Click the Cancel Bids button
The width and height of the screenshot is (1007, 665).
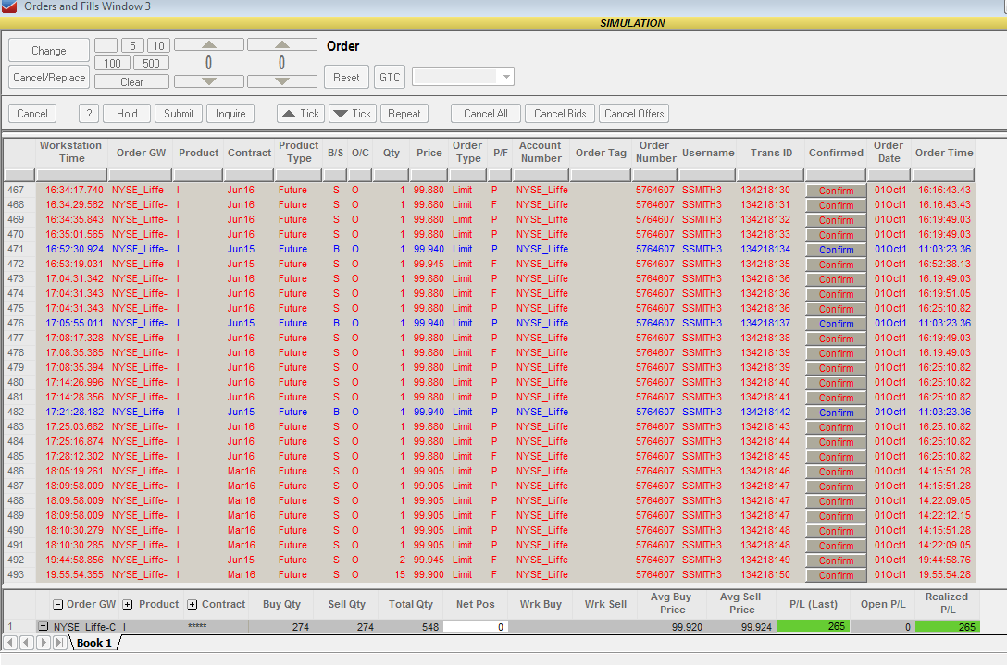coord(560,114)
